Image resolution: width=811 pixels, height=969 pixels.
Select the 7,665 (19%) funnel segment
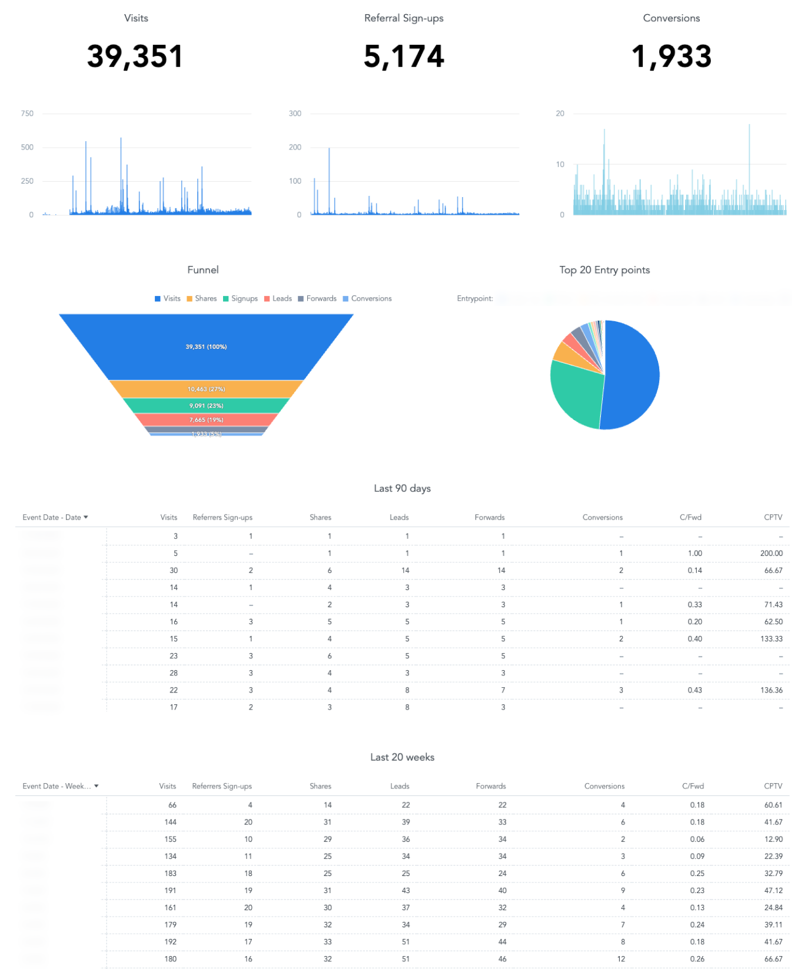[206, 419]
